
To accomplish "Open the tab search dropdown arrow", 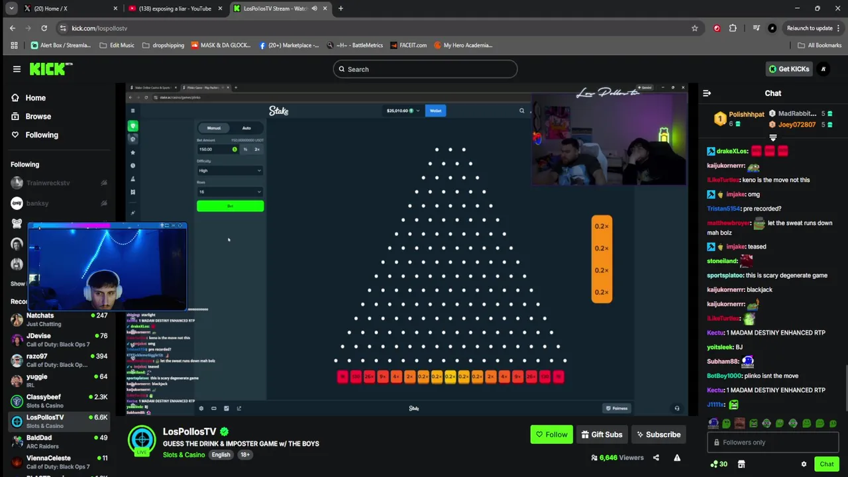I will 11,9.
